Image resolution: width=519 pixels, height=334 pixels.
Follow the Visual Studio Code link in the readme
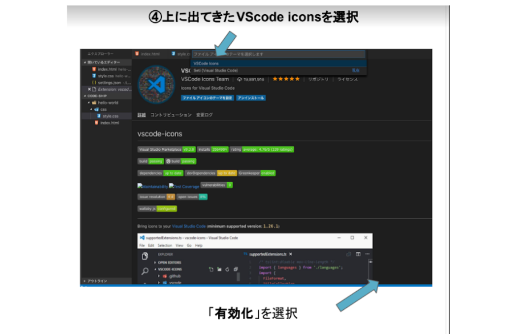[189, 226]
